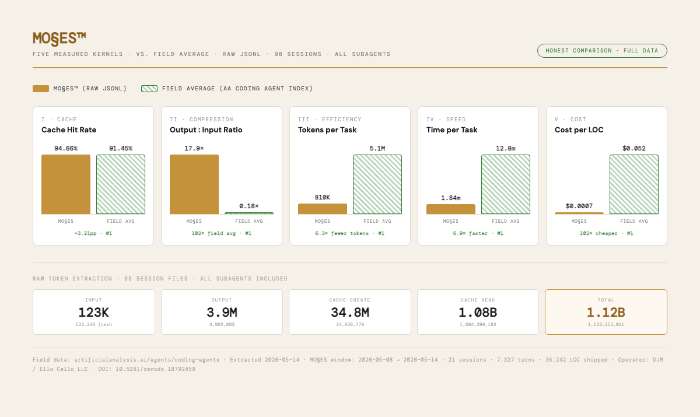This screenshot has width=700, height=417.
Task: Click the Tokens per Task card title
Action: (x=327, y=130)
